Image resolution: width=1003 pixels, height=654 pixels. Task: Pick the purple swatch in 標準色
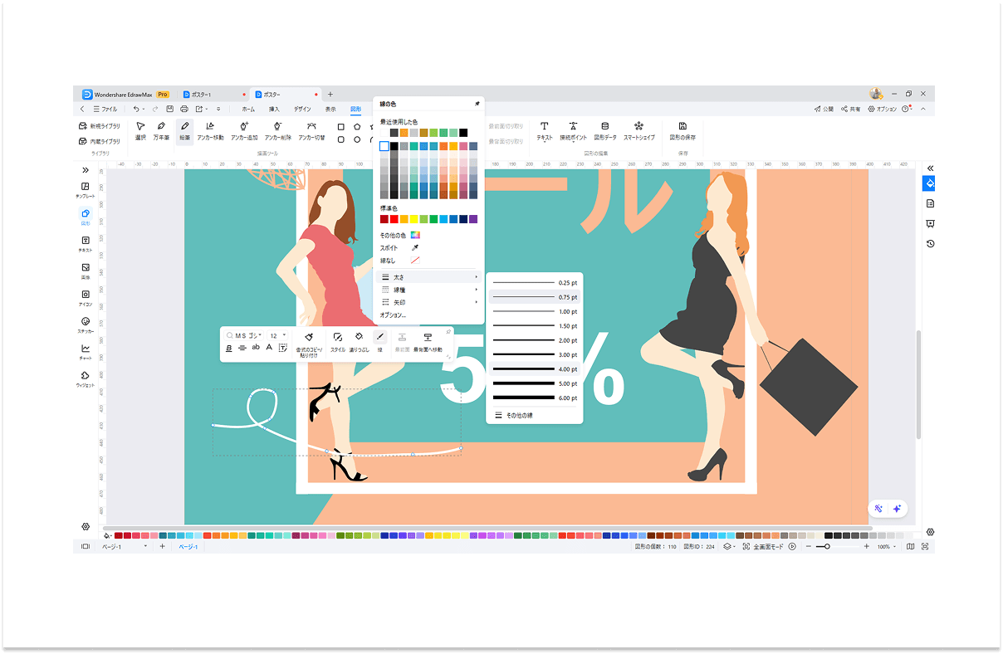pyautogui.click(x=473, y=219)
